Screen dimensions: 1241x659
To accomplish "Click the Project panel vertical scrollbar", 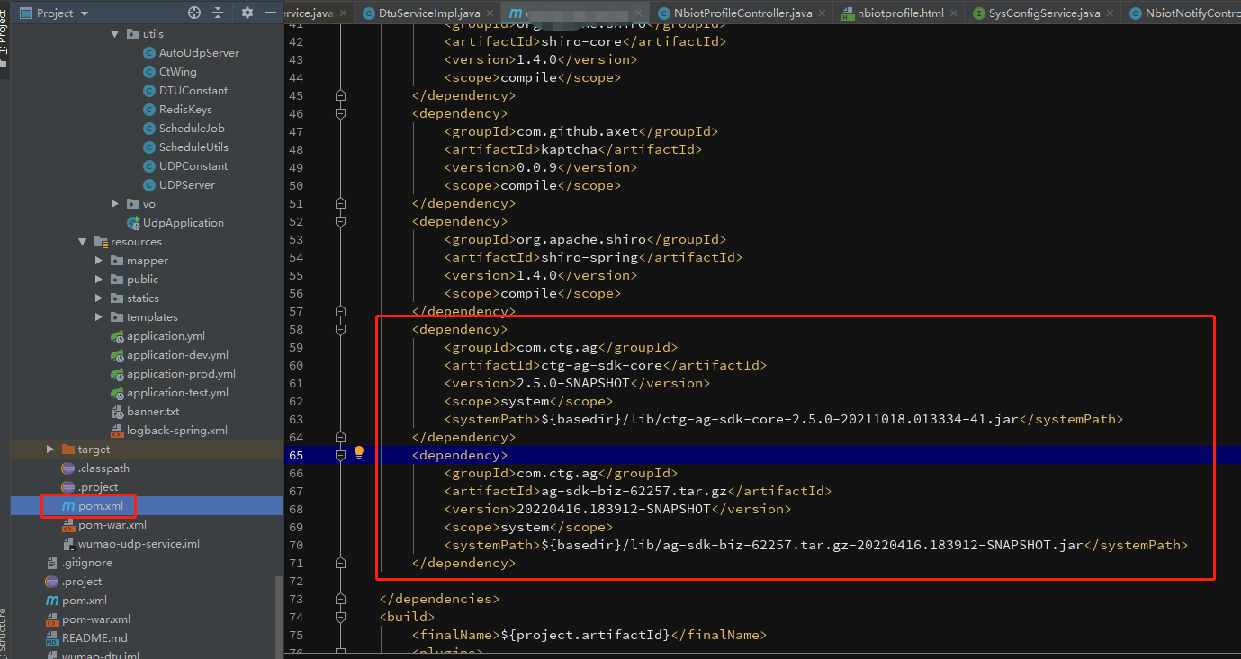I will 280,616.
